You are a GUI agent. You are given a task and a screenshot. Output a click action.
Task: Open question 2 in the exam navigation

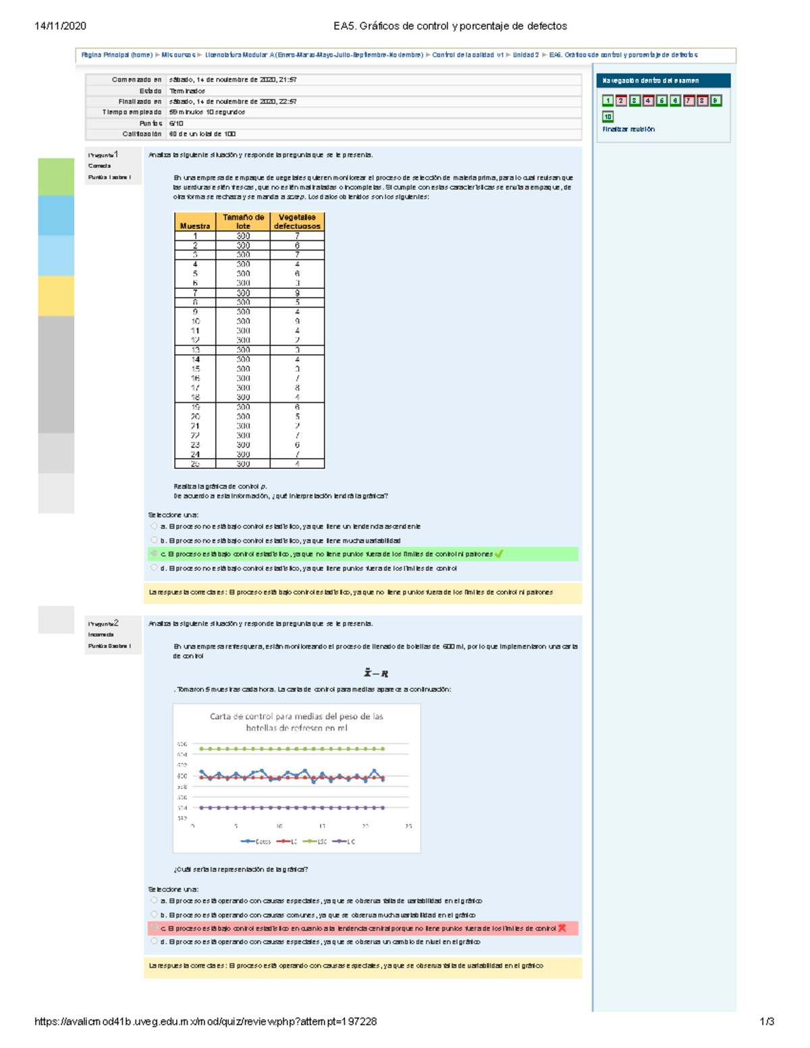click(620, 101)
